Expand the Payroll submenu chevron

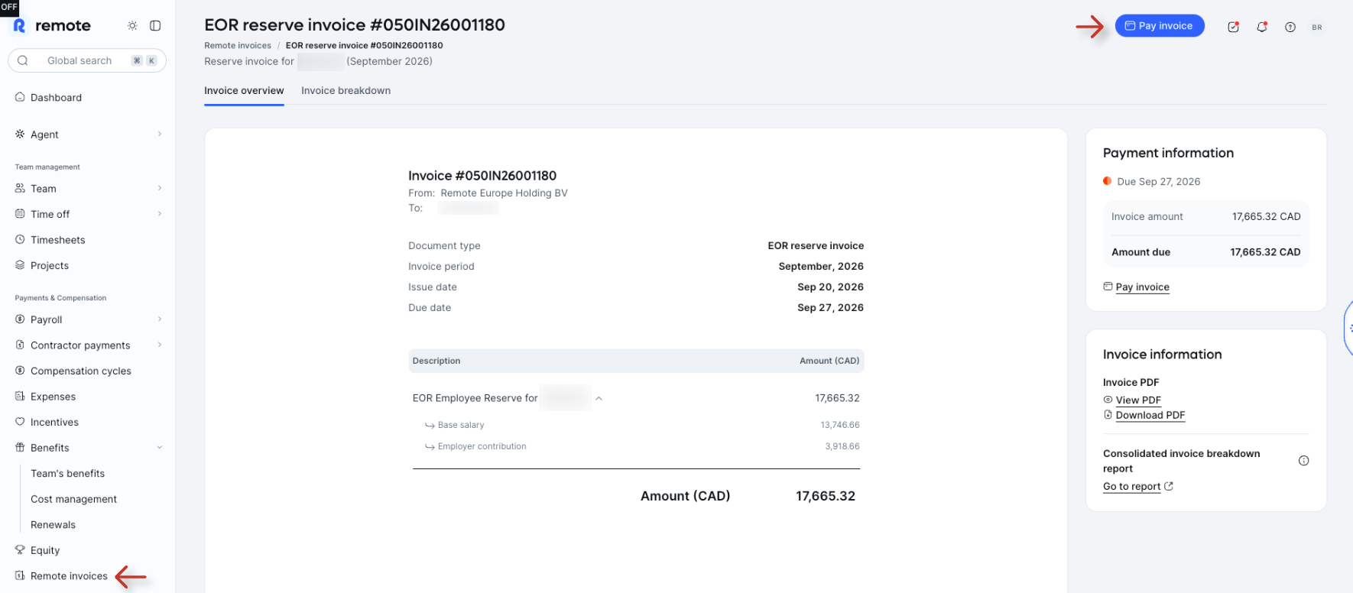click(x=160, y=319)
